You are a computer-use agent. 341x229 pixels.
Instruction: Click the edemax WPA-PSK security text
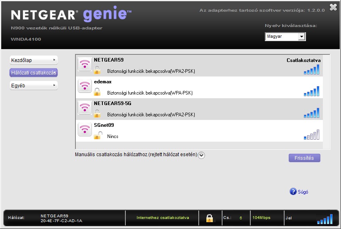tap(150, 93)
